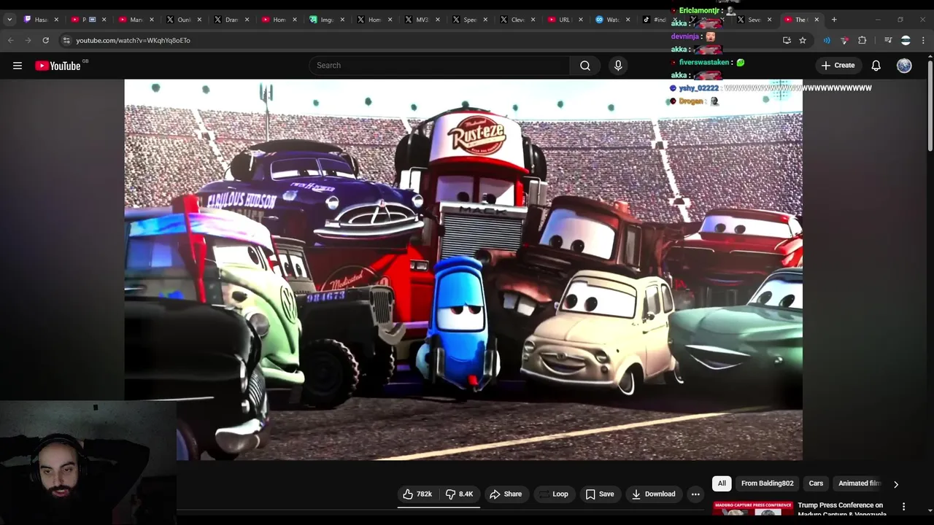Open the YouTube account avatar menu

click(904, 66)
